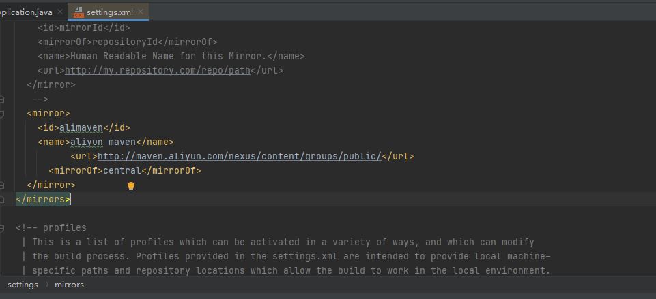
Task: Click the mirrors breadcrumb
Action: 69,285
